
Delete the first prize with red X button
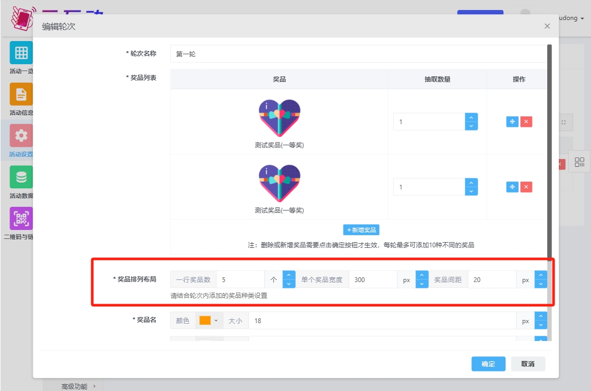point(526,122)
